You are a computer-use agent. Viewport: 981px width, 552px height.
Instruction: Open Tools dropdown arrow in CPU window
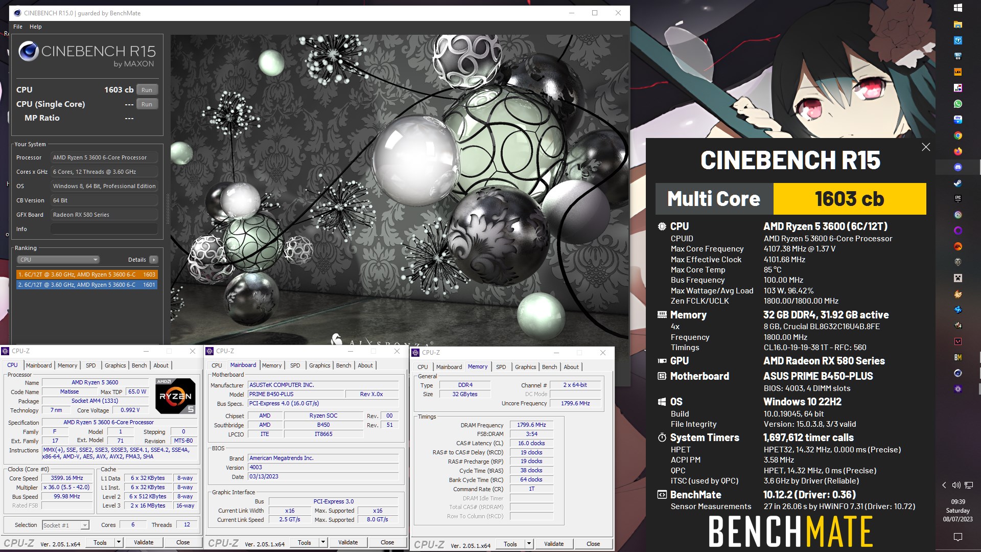tap(119, 542)
